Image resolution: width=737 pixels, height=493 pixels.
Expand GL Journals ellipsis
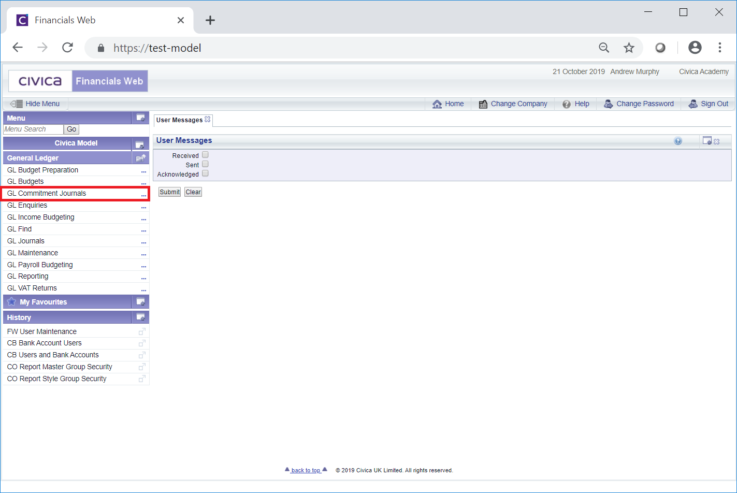[x=143, y=243]
